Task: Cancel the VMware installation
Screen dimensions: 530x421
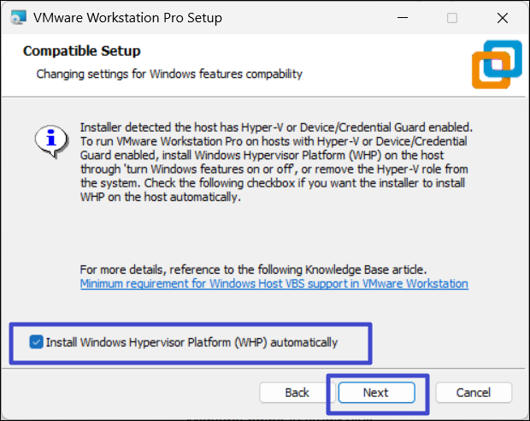Action: [474, 393]
